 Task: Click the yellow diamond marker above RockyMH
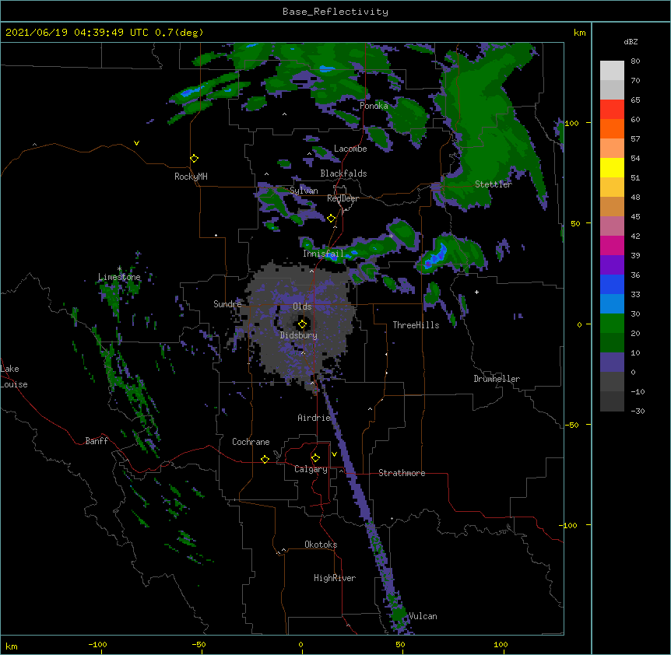pyautogui.click(x=194, y=159)
